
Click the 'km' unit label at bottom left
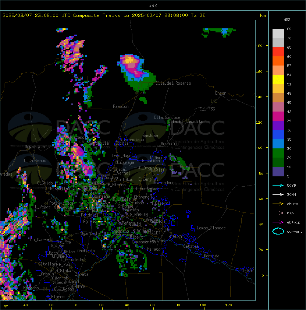[6, 306]
